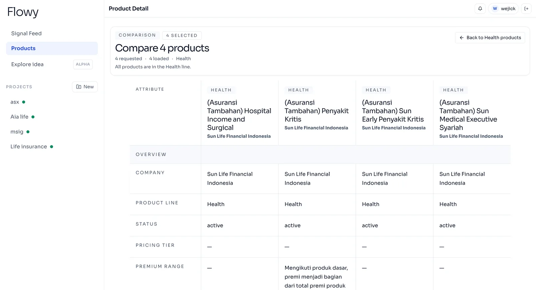Click the PRODUCT LINE row label

(157, 203)
